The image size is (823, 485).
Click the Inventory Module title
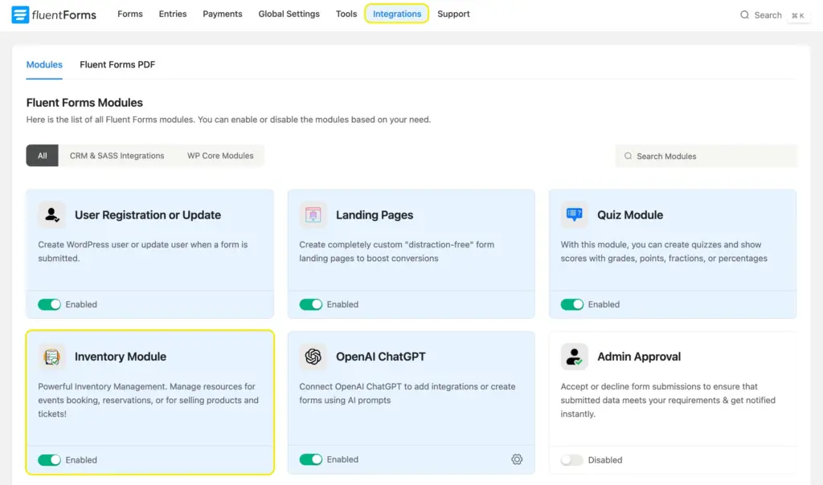pos(121,357)
